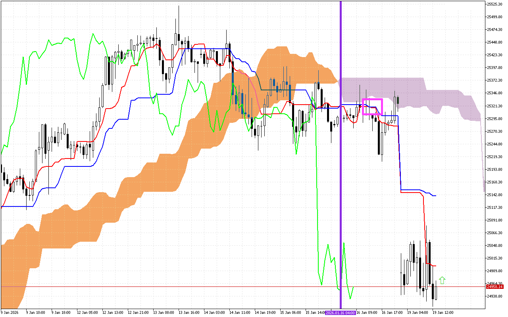The width and height of the screenshot is (508, 317).
Task: Select the magenta rectangle drawn on the chart
Action: [x=372, y=99]
